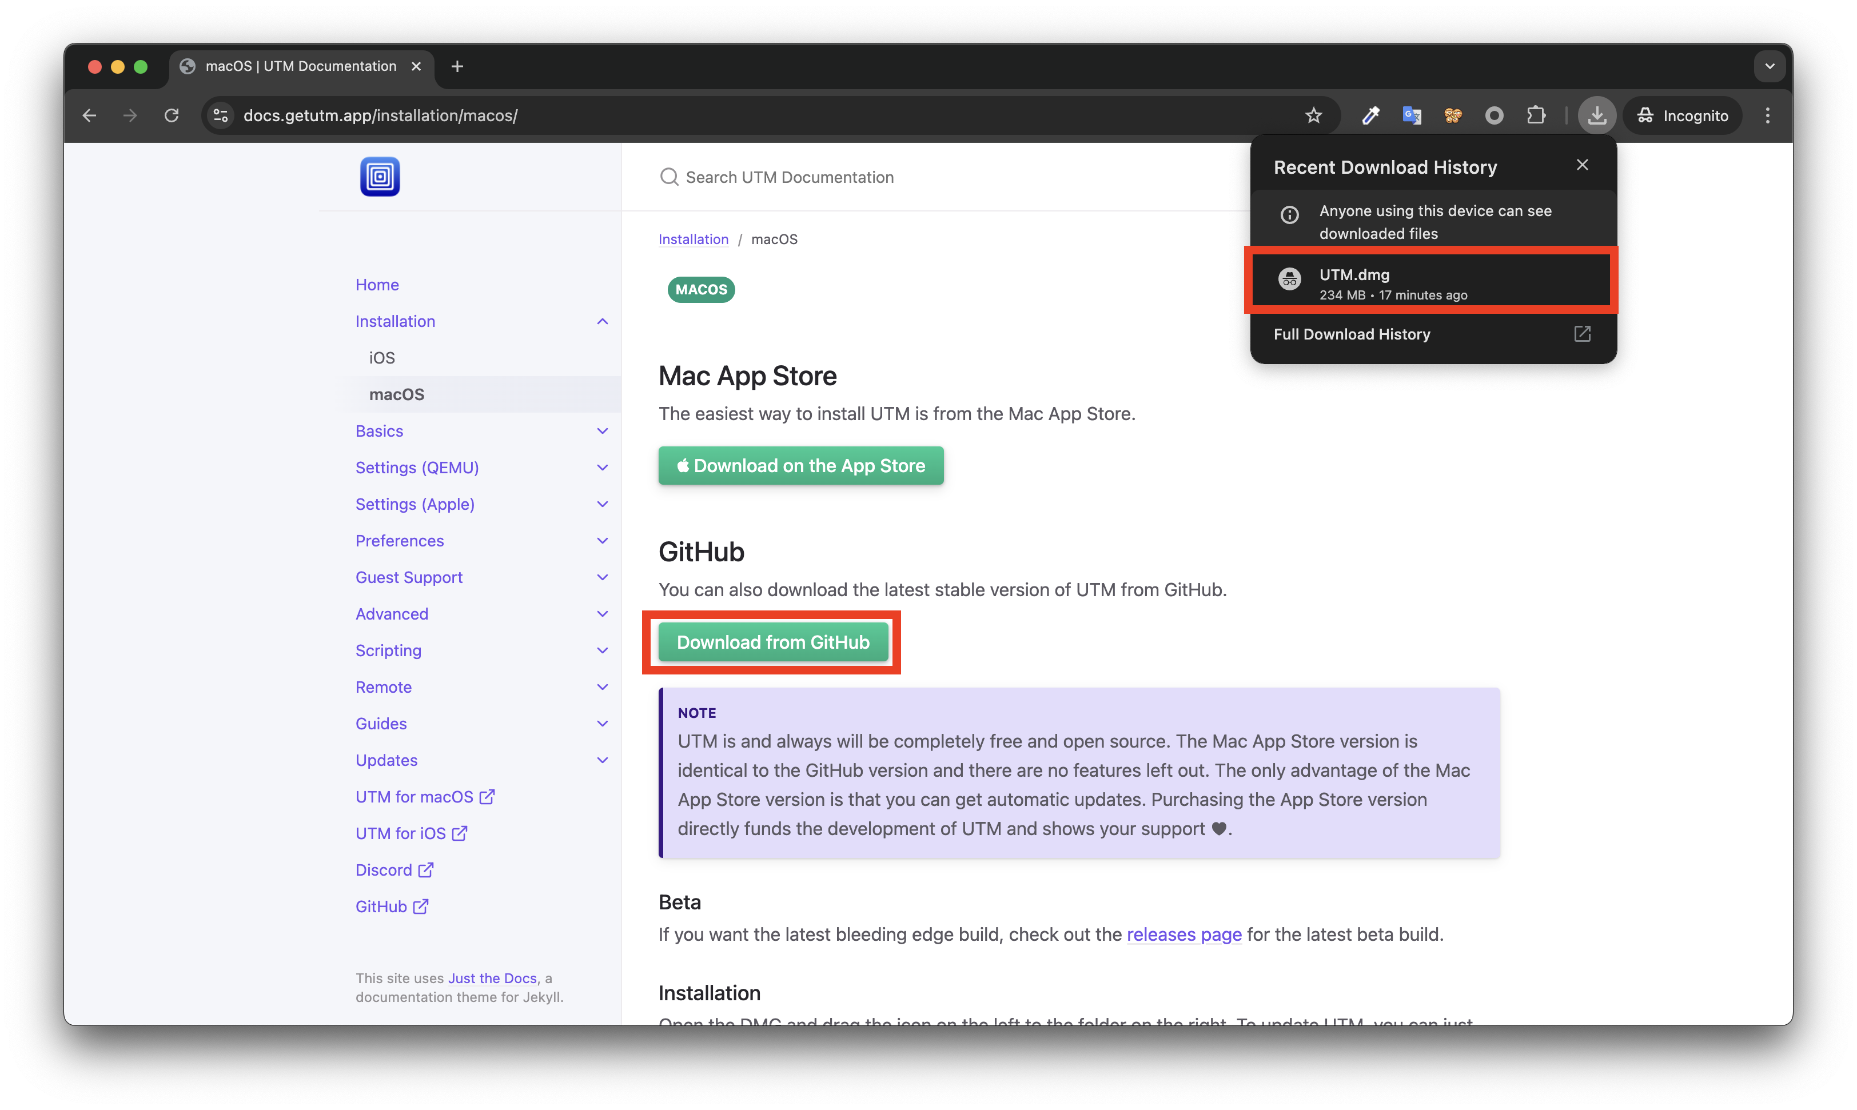1857x1110 pixels.
Task: Click the Incognito profile button
Action: pyautogui.click(x=1683, y=115)
